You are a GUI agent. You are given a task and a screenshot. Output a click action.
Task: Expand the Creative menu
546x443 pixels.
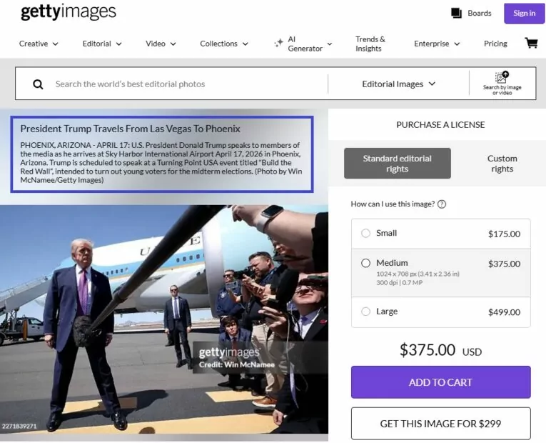pos(39,44)
